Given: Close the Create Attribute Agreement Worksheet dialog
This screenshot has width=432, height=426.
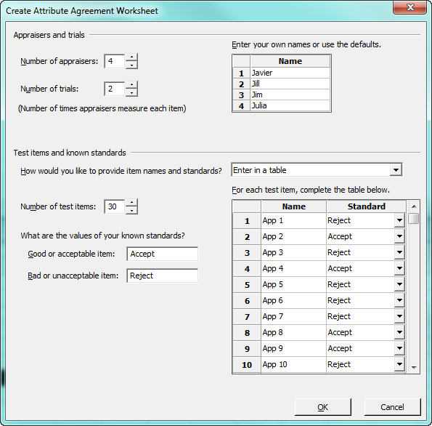Looking at the screenshot, I should pos(410,7).
